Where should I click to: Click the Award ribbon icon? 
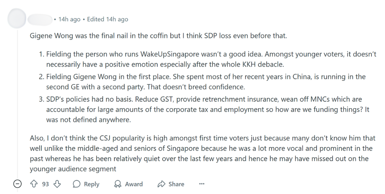click(118, 184)
